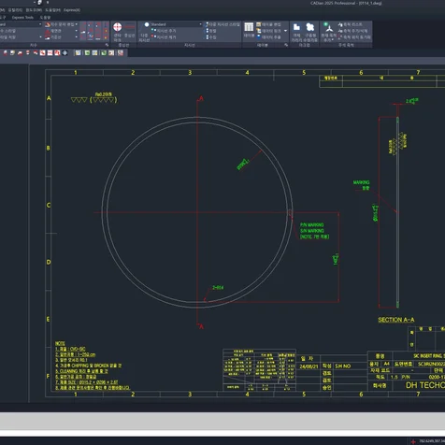Expand the dimension text edit dropdown arrow
The image size is (445, 445).
point(77,24)
